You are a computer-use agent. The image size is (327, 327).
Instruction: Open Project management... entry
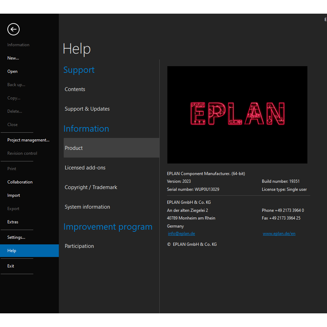tap(28, 140)
